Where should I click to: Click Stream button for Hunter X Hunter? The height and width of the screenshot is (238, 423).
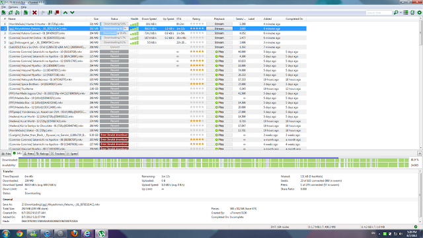click(219, 24)
